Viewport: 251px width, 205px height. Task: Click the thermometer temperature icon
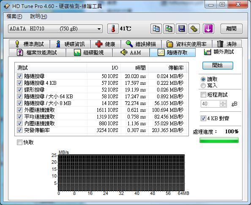113,29
